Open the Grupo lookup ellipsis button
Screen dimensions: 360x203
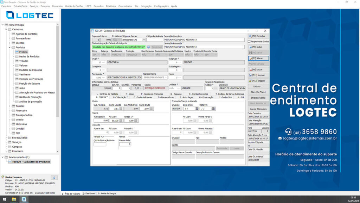click(104, 62)
